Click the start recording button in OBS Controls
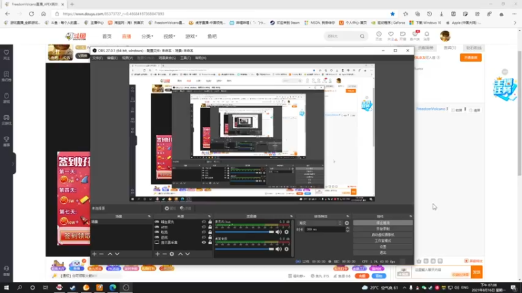The width and height of the screenshot is (522, 293). coord(383,229)
